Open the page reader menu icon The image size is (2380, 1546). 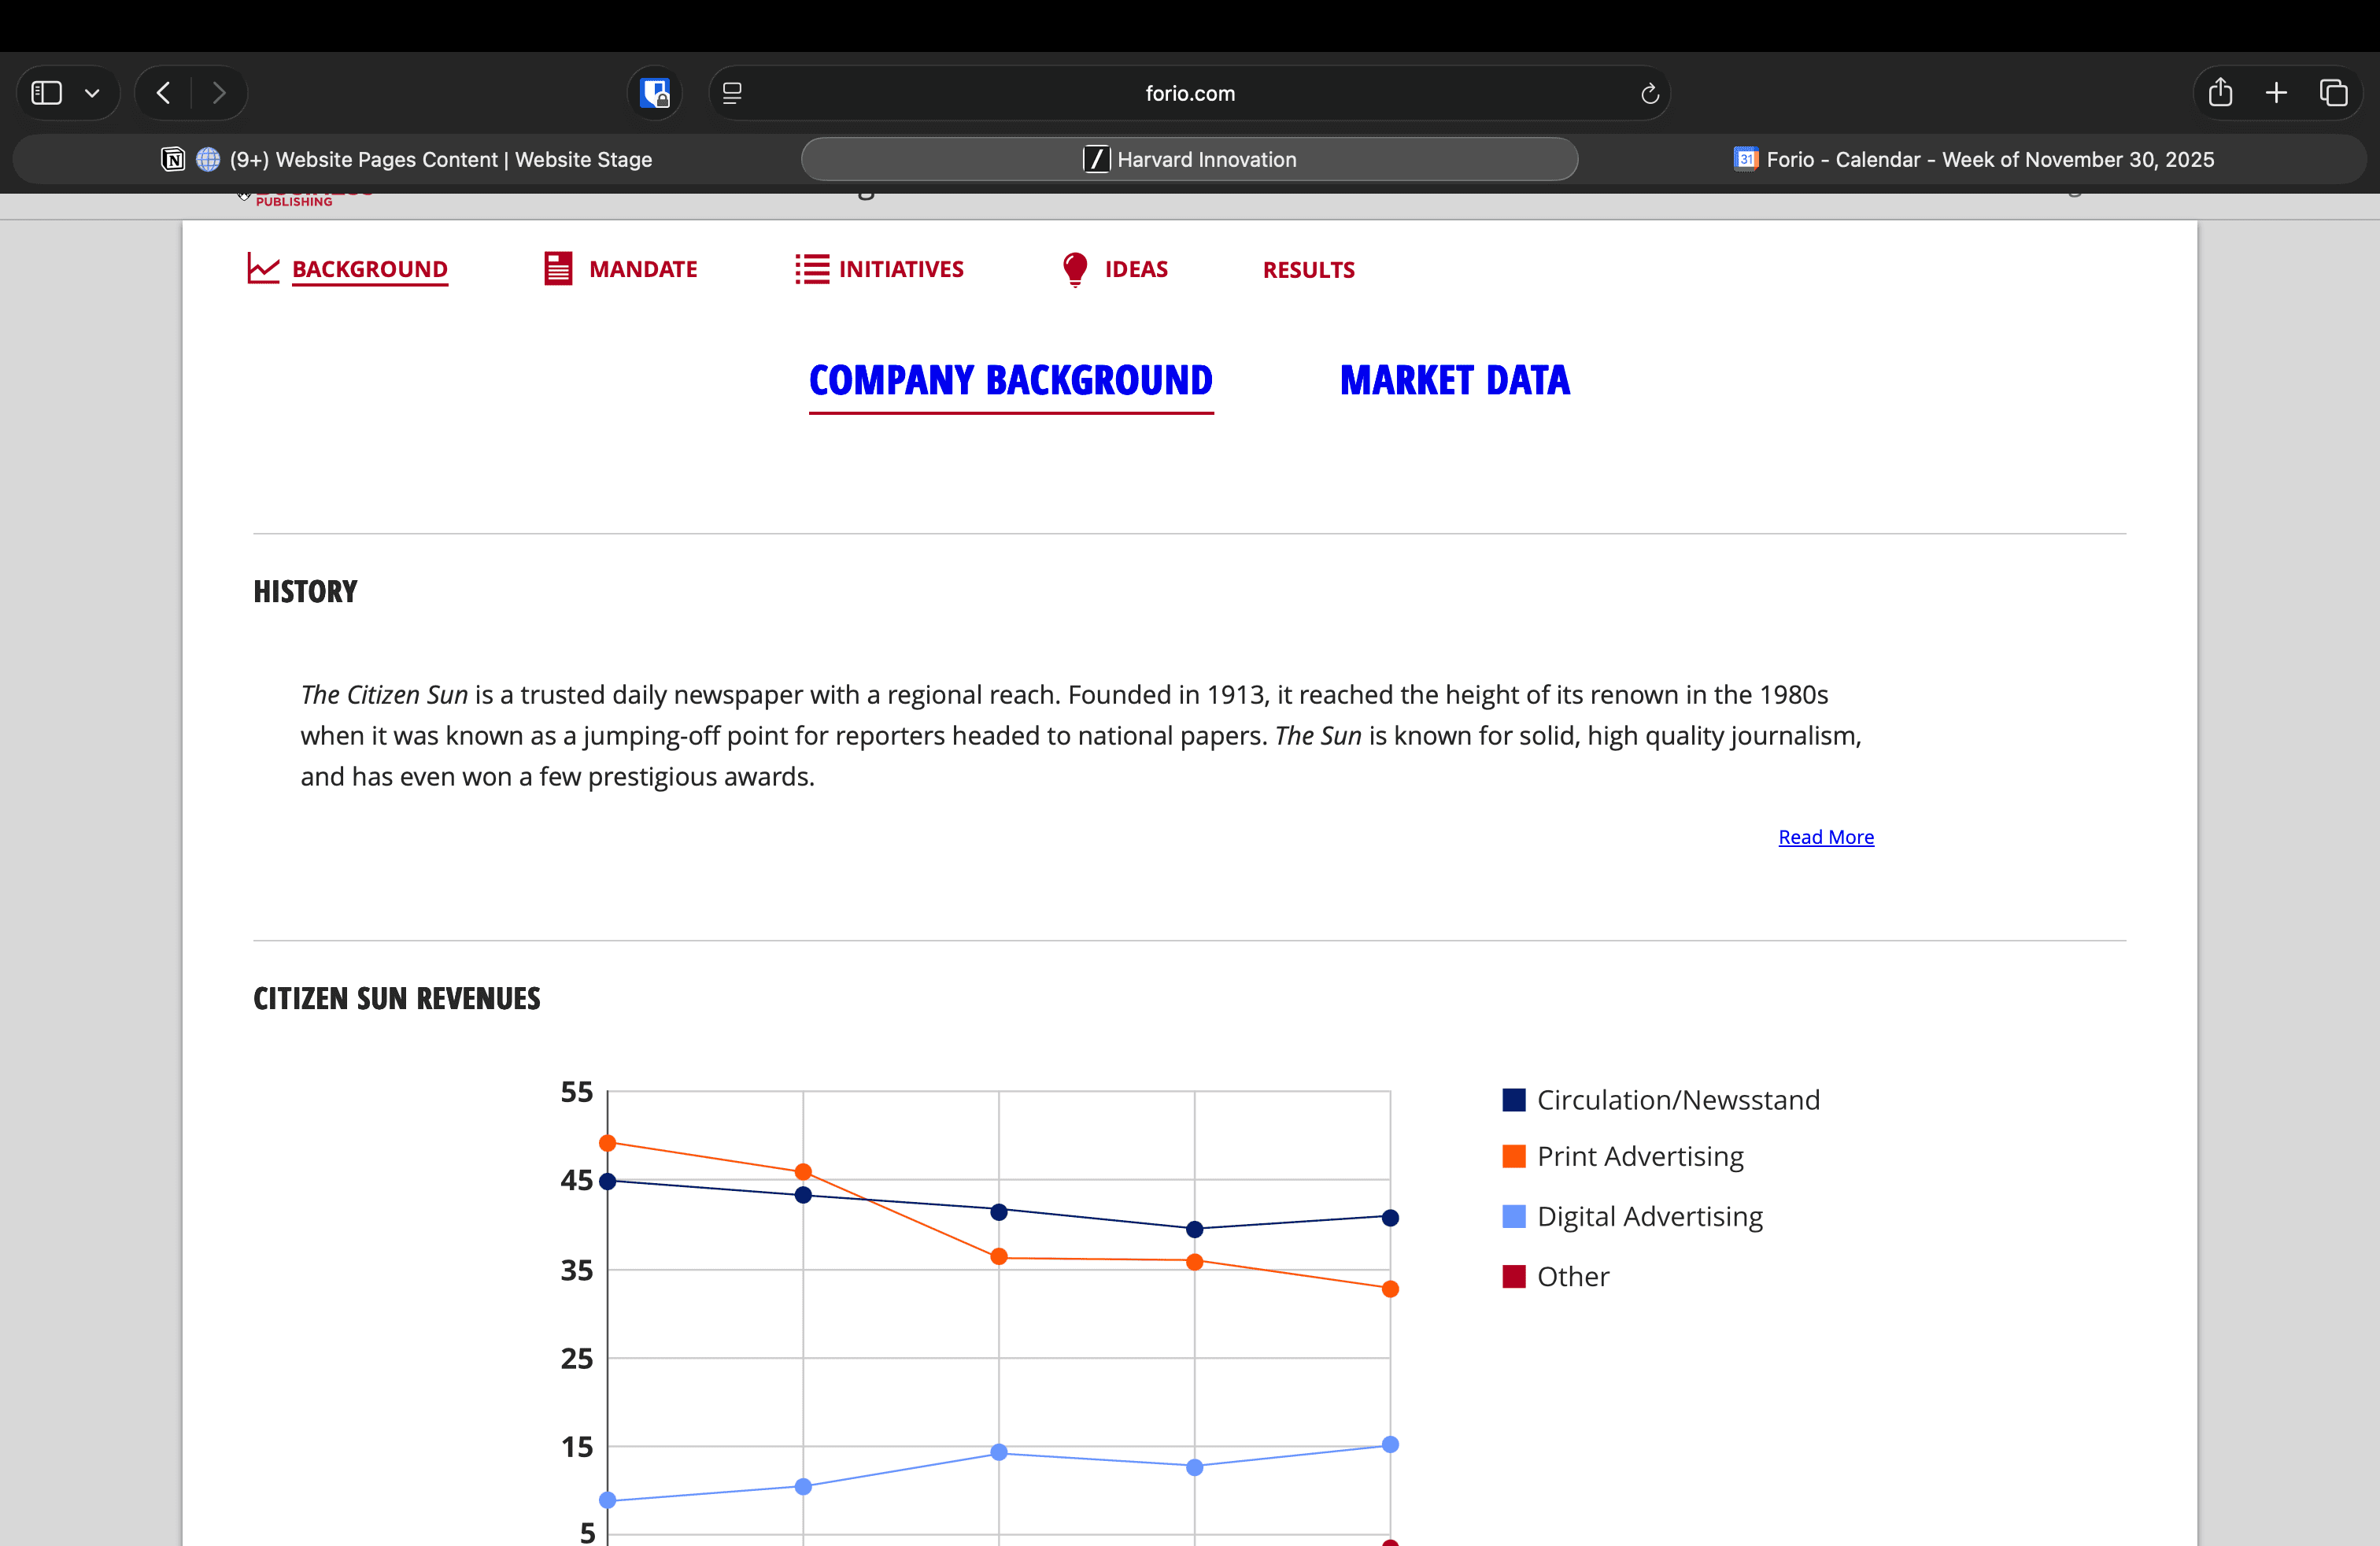coord(732,93)
